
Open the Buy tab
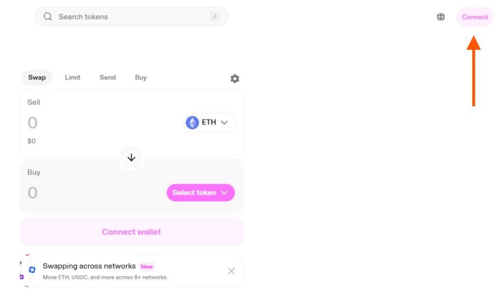(x=141, y=77)
